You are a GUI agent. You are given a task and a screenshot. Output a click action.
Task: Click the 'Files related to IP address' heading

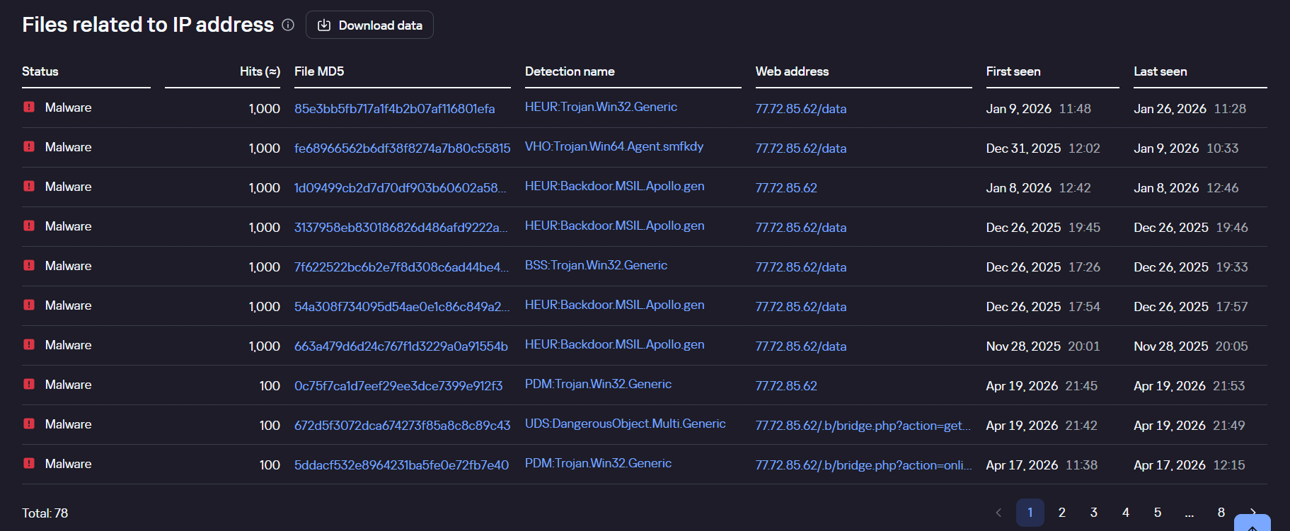[148, 25]
